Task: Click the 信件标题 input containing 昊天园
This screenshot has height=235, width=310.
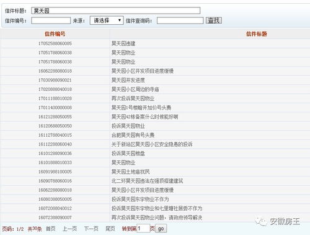Action: (x=116, y=11)
